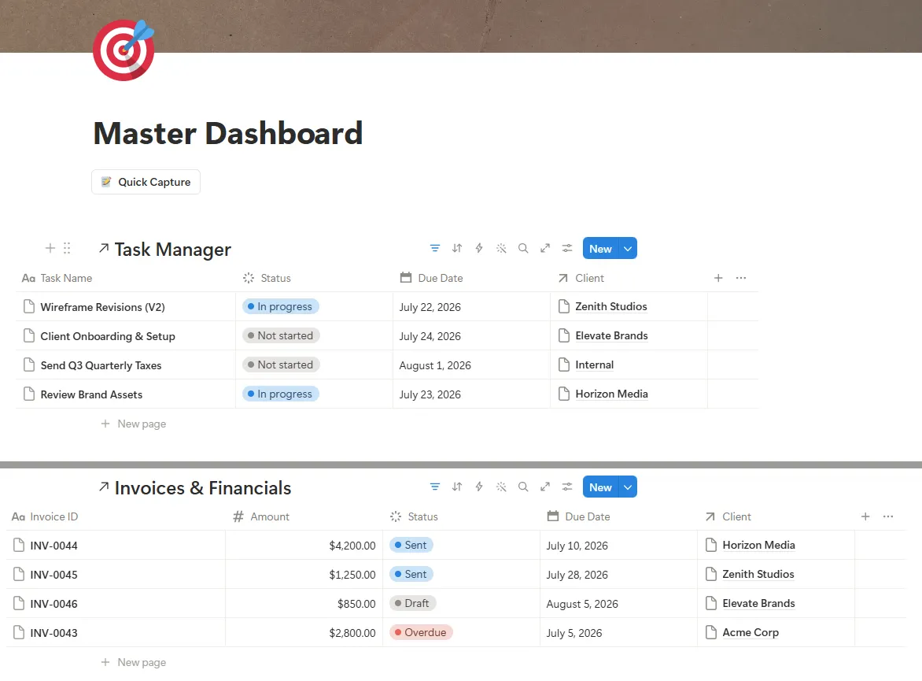Open Invoices & Financials as full page
The width and height of the screenshot is (922, 681).
[x=545, y=487]
